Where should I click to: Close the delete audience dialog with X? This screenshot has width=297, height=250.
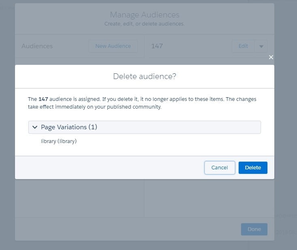click(x=271, y=57)
